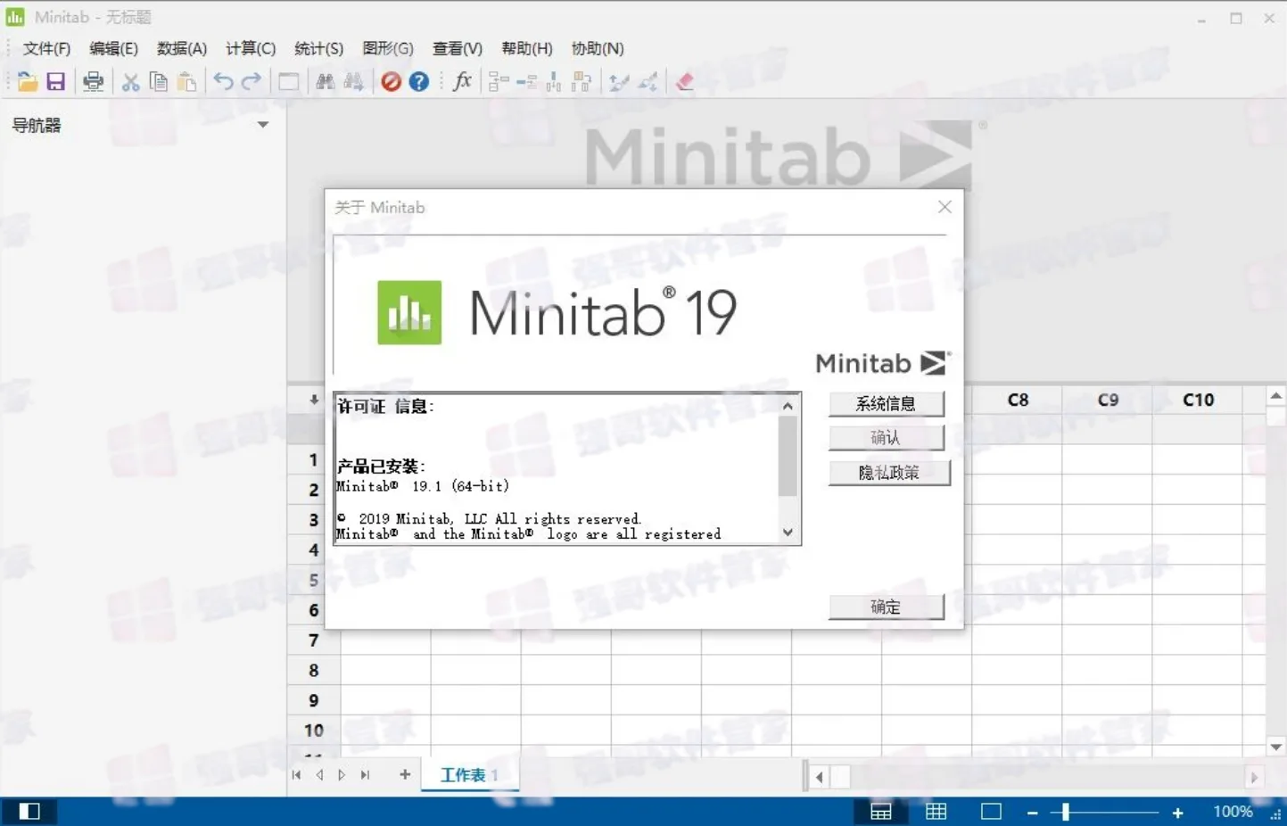Select the C10 column header

tap(1198, 401)
